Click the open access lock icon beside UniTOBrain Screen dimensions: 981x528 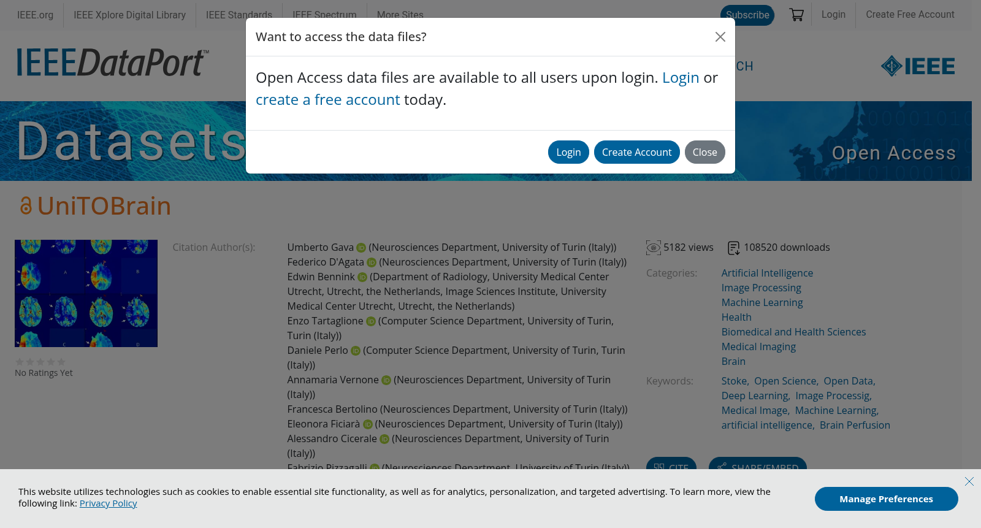tap(26, 206)
